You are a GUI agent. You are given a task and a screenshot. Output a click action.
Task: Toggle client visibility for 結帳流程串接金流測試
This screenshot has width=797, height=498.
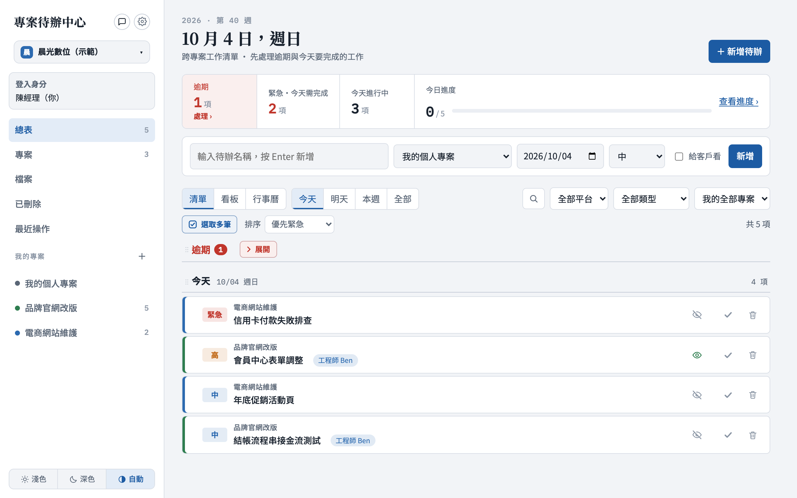pos(697,435)
